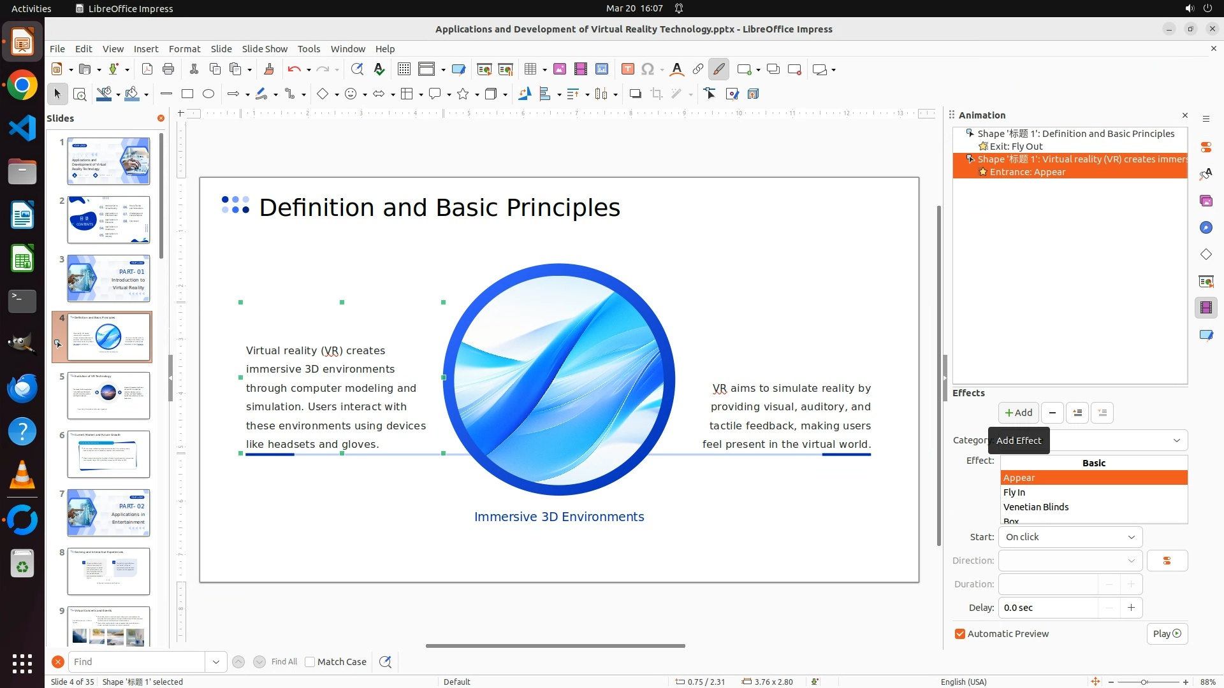
Task: Click the Insert Image toolbar icon
Action: pyautogui.click(x=560, y=69)
